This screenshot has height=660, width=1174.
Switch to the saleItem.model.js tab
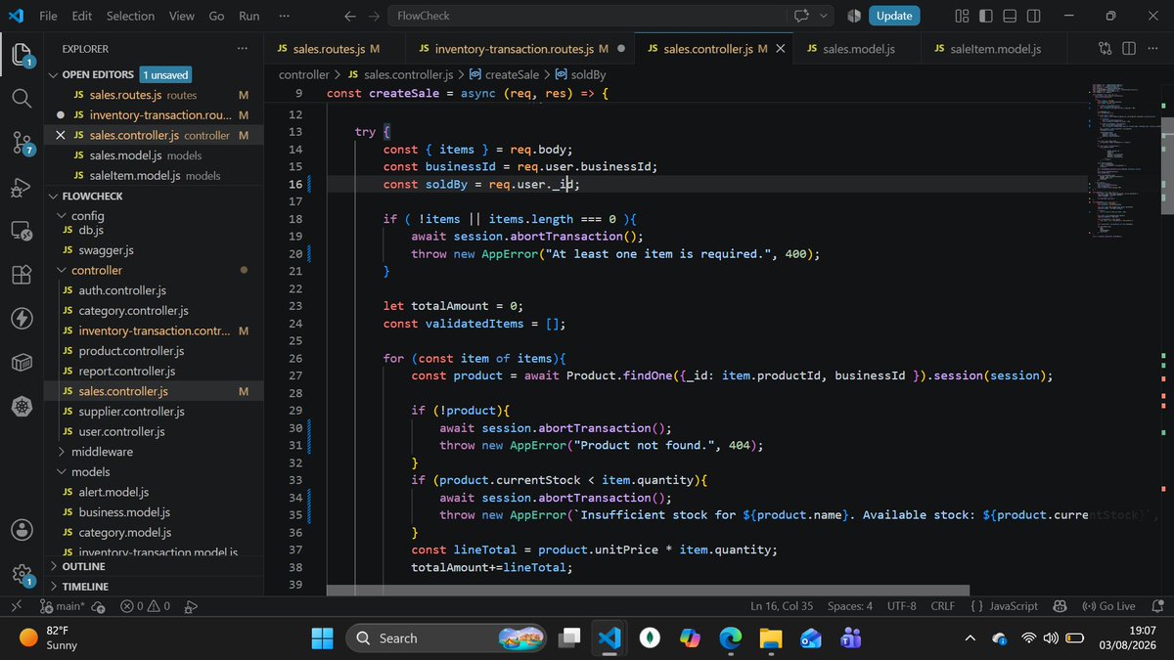[x=995, y=48]
